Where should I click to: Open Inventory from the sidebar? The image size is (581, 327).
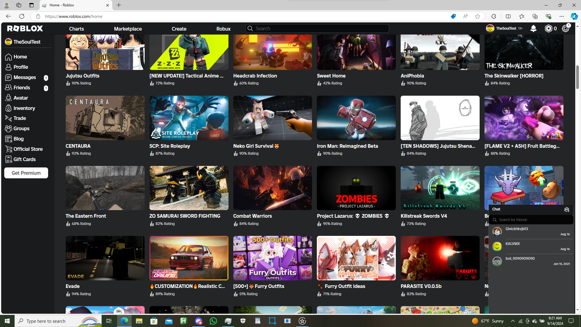pyautogui.click(x=24, y=108)
